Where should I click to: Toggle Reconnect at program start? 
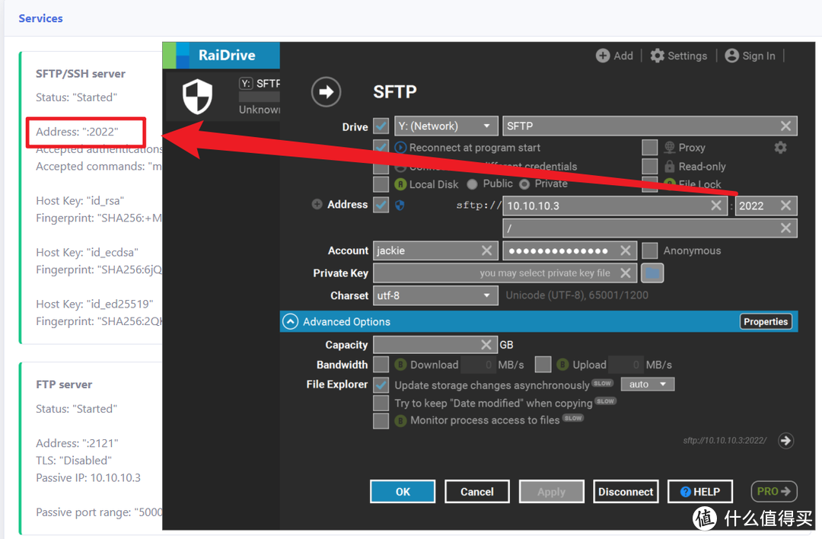point(381,147)
